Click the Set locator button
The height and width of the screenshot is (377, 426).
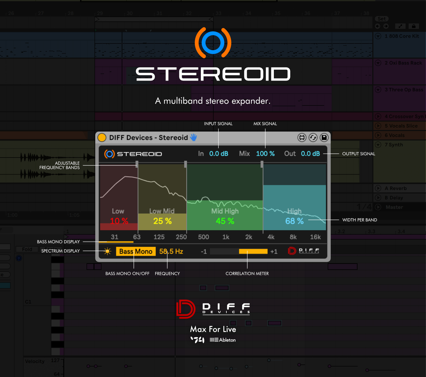382,19
